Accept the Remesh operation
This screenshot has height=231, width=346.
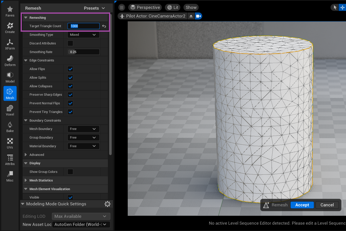point(302,205)
